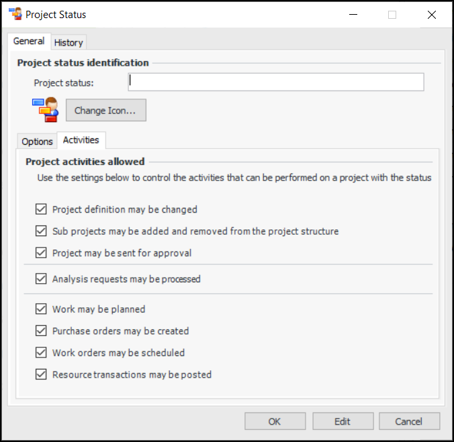The width and height of the screenshot is (454, 442).
Task: Click the OK button
Action: point(275,421)
